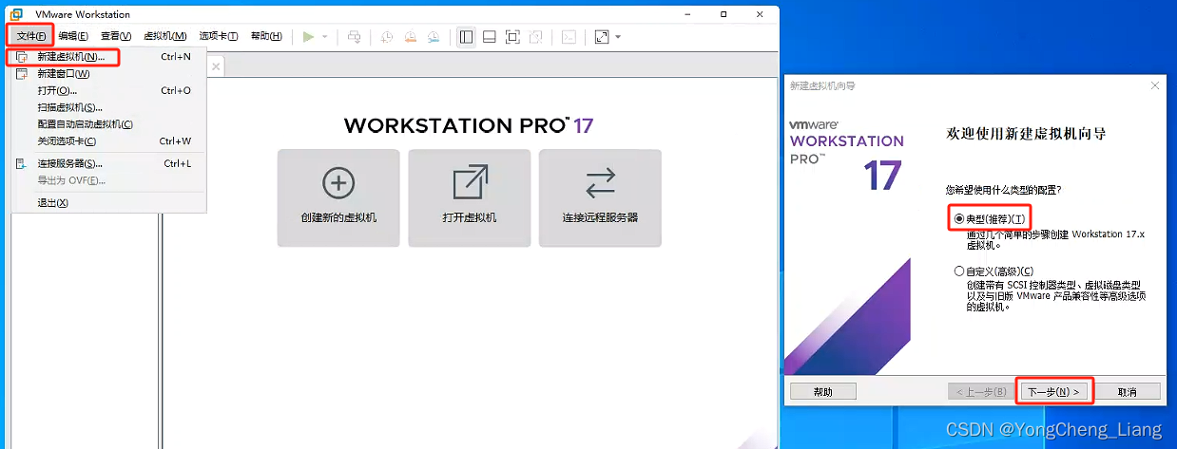
Task: Click the open virtual machine arrow icon
Action: (x=470, y=182)
